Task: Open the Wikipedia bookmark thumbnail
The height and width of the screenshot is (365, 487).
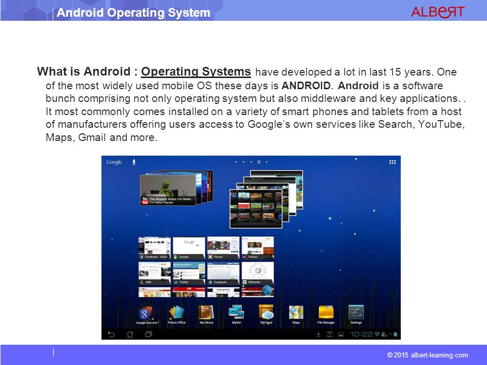Action: (x=258, y=273)
